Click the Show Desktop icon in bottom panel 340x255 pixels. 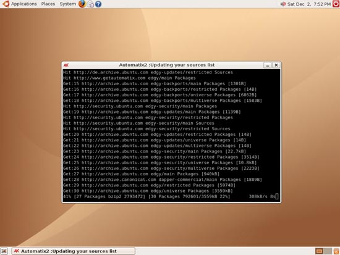(4, 251)
